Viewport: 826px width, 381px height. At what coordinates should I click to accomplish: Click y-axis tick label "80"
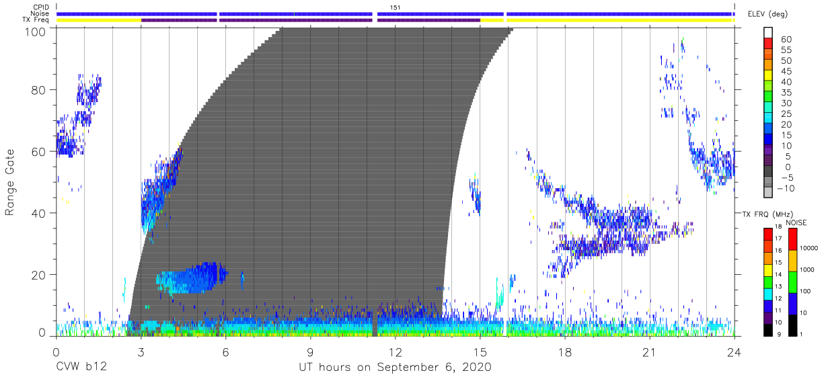pos(39,90)
